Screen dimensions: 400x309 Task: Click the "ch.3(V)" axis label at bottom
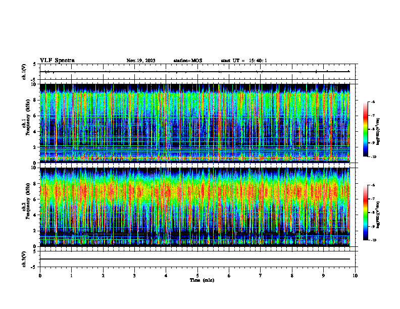24,260
